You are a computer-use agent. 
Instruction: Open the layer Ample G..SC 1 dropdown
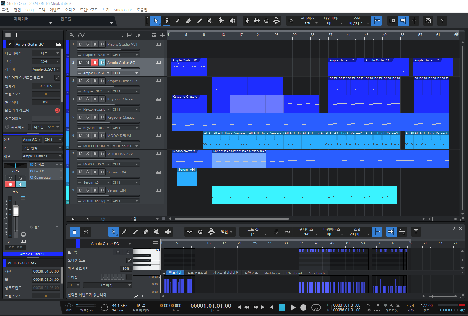click(x=46, y=69)
